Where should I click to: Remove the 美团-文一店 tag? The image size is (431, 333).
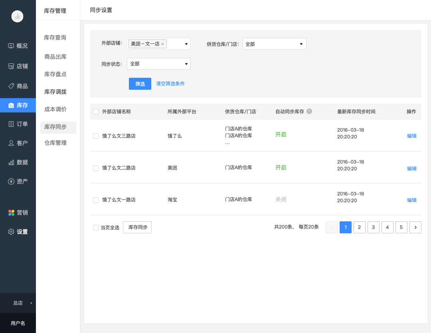click(162, 44)
